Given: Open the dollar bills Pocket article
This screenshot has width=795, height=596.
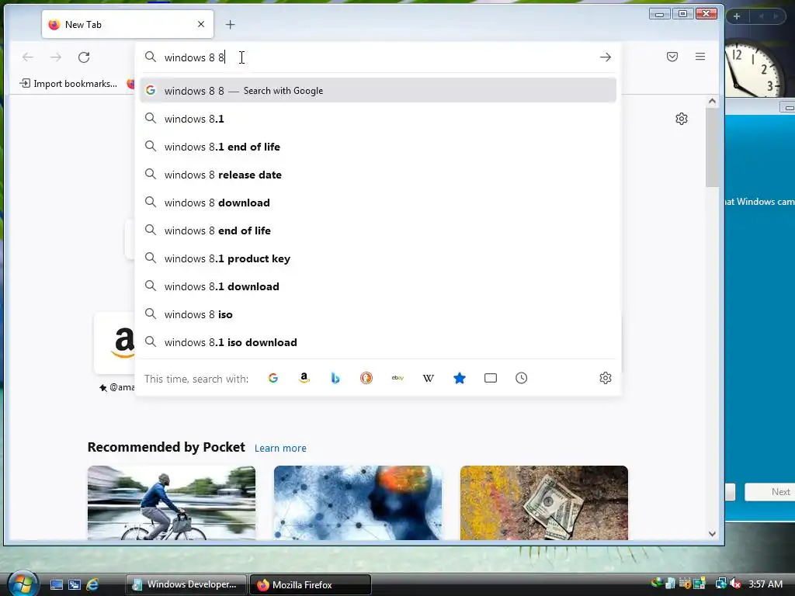Looking at the screenshot, I should (x=544, y=503).
